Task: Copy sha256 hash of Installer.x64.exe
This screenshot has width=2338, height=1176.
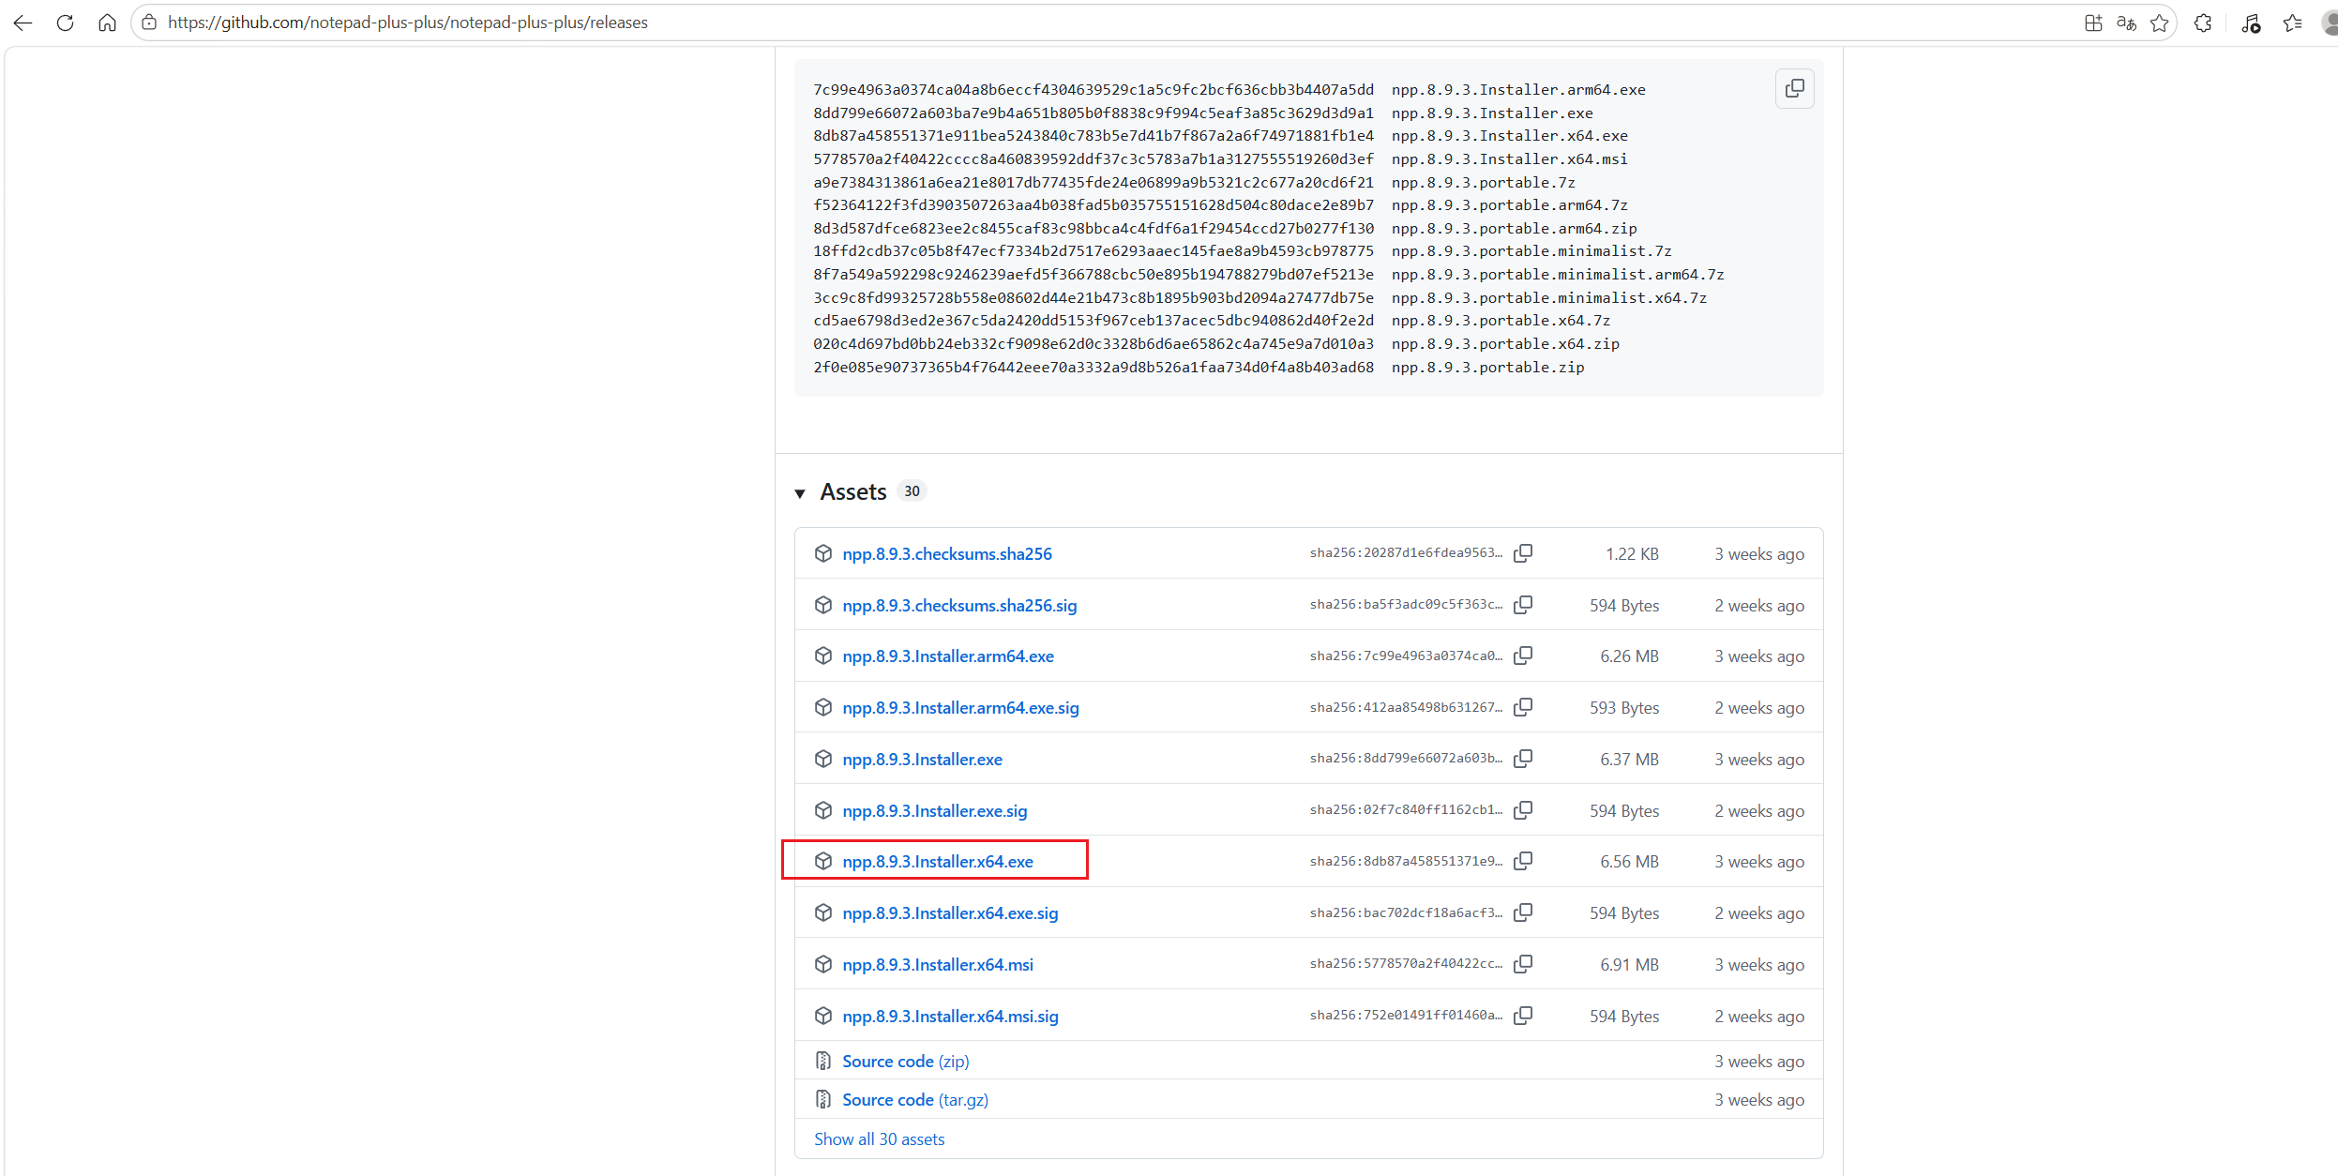Action: (x=1523, y=861)
